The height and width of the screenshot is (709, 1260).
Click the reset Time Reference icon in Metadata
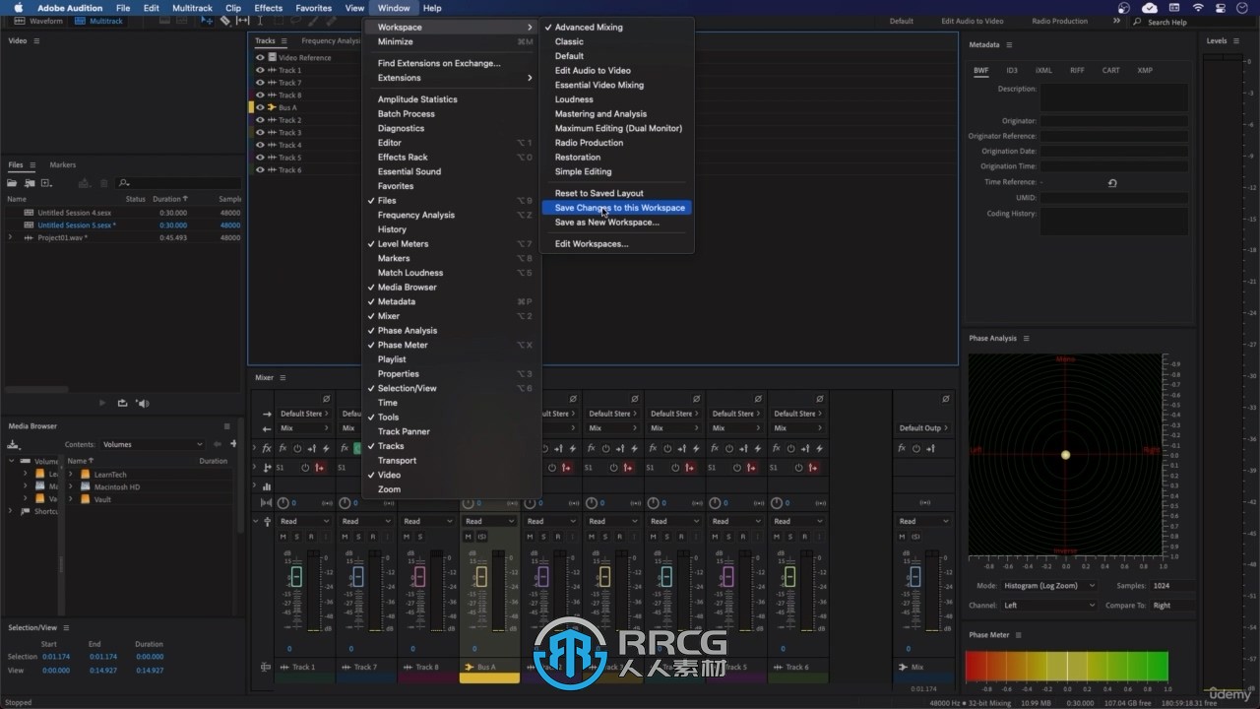[1112, 182]
